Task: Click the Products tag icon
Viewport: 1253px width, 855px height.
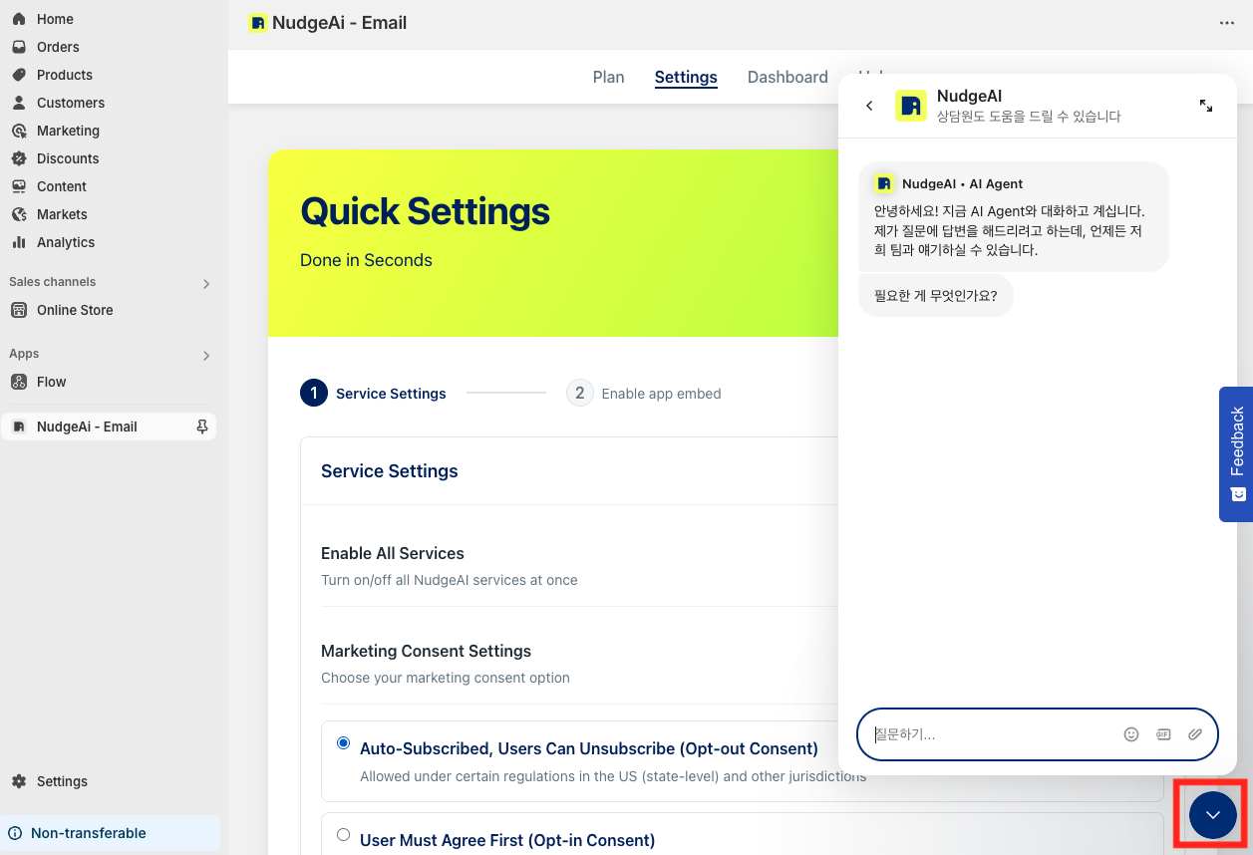Action: tap(19, 75)
